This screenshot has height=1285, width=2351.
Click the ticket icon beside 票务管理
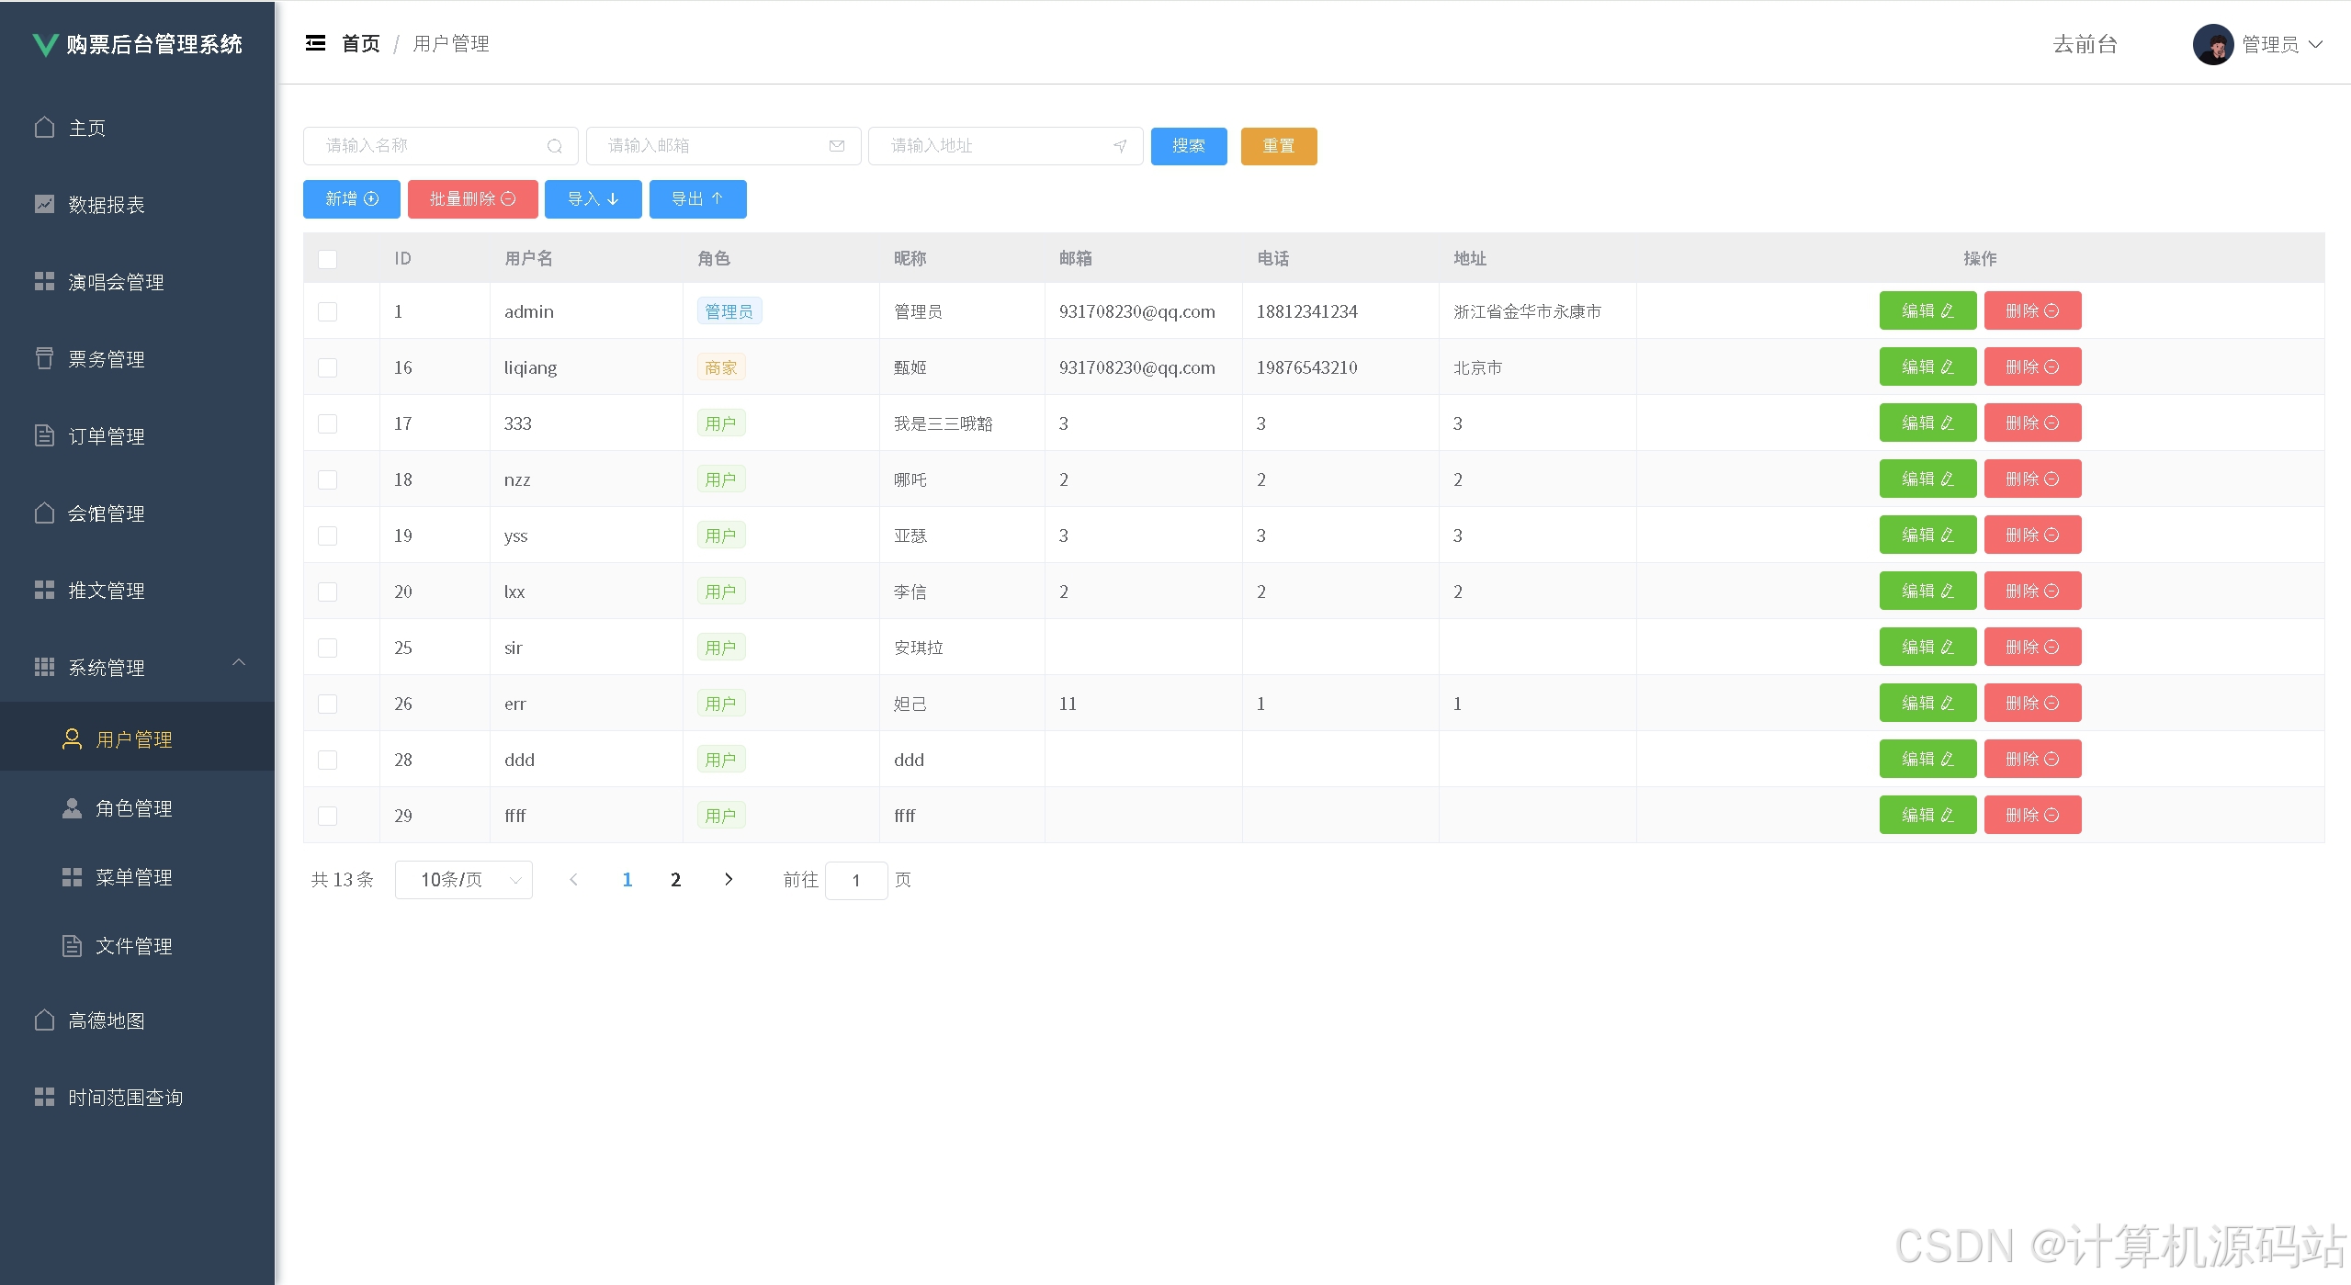[44, 358]
